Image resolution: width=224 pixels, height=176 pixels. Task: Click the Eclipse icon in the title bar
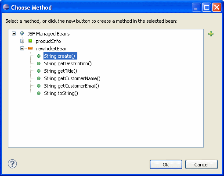tap(6, 7)
